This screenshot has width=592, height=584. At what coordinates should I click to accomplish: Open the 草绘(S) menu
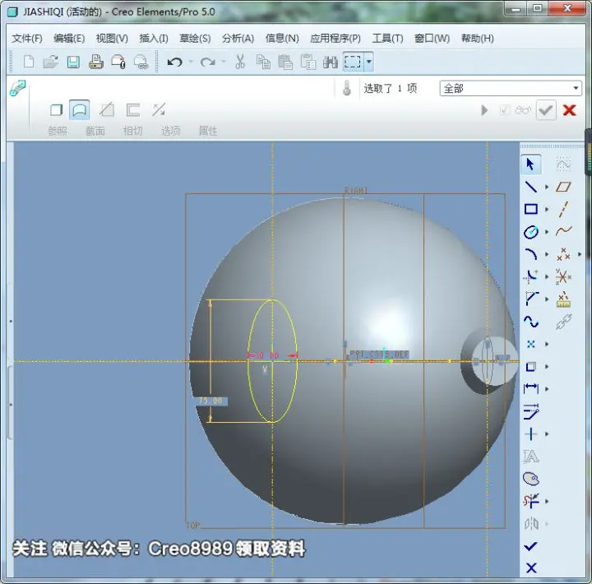195,38
